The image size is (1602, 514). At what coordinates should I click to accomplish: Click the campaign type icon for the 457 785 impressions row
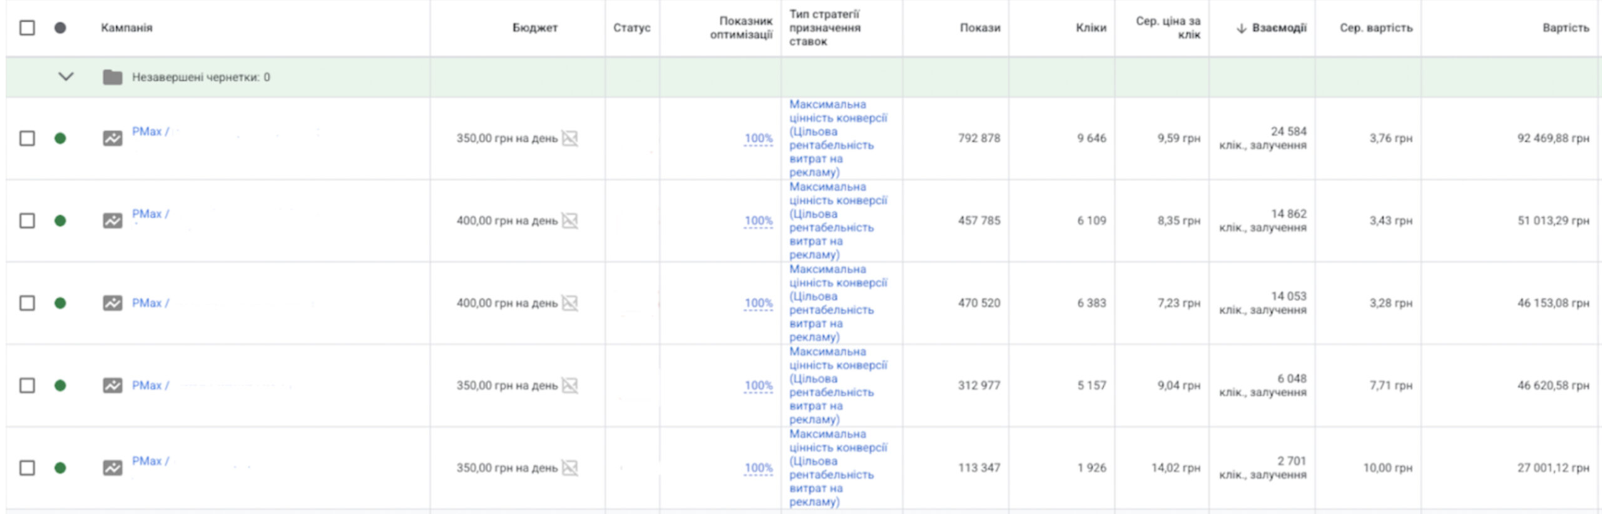pyautogui.click(x=113, y=221)
